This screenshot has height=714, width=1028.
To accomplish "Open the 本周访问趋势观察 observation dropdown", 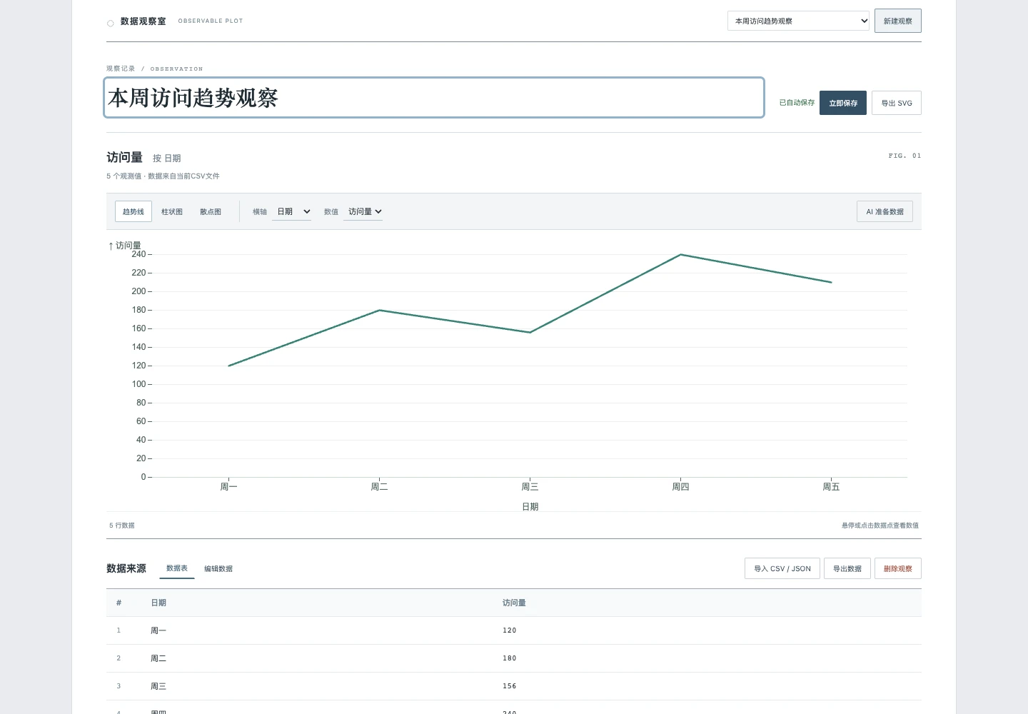I will [x=798, y=21].
